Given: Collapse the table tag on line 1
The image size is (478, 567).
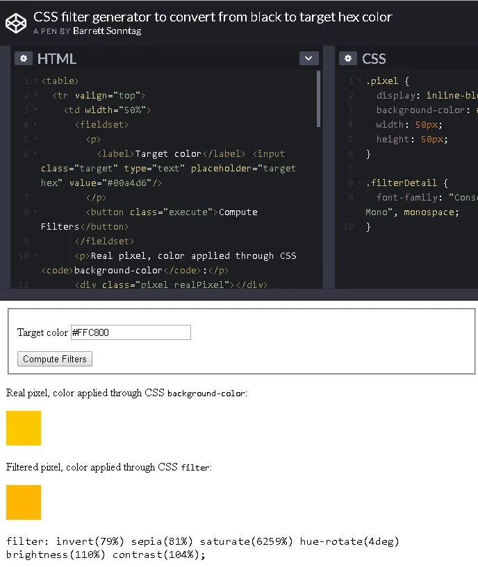Looking at the screenshot, I should 35,81.
